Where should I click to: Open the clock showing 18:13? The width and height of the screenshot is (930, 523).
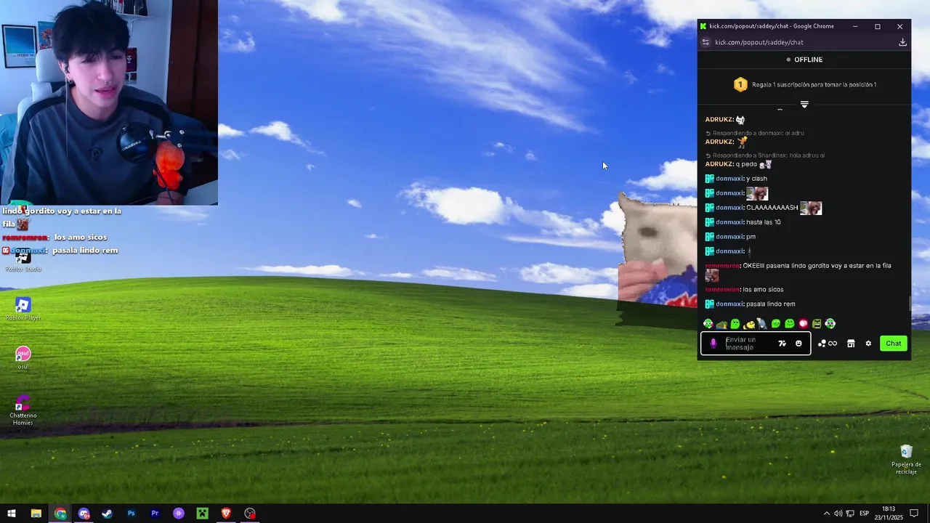(889, 514)
